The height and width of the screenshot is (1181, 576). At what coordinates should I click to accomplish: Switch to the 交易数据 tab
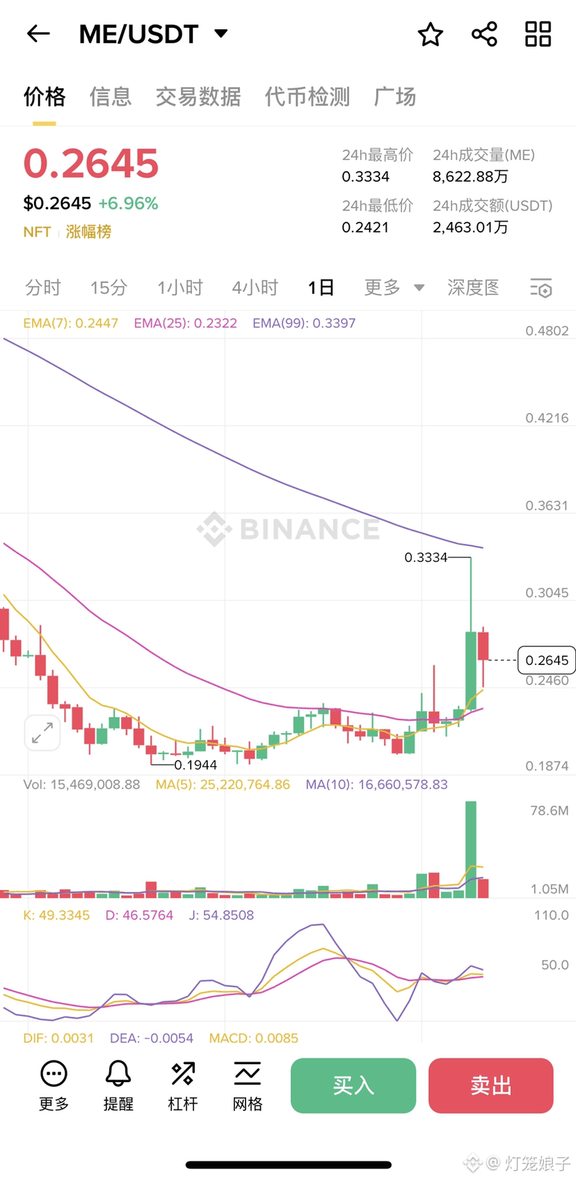click(198, 97)
